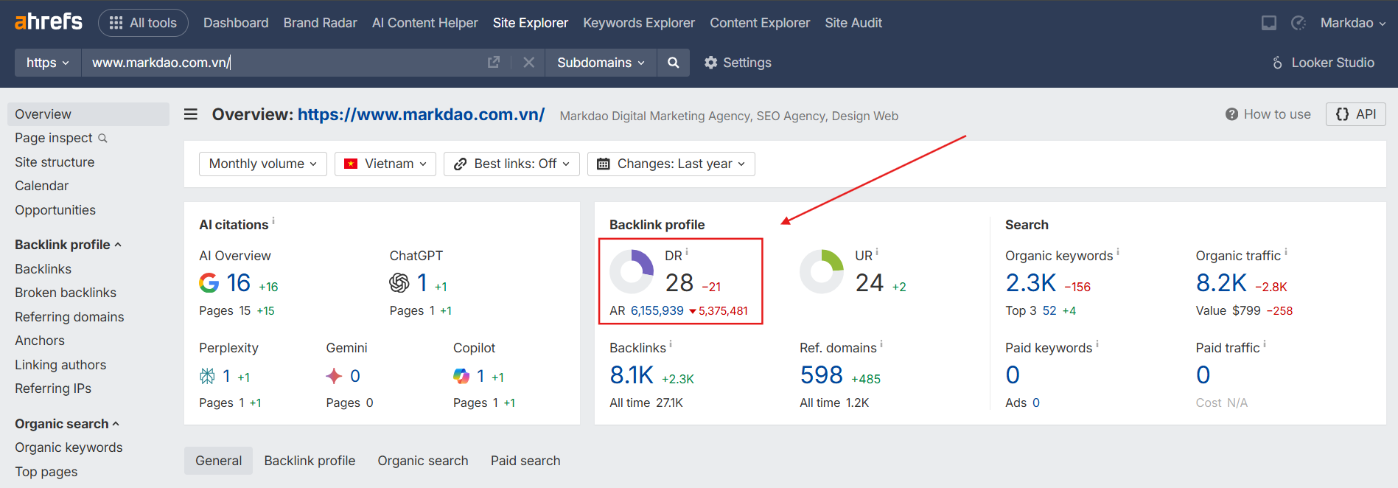Click the Ahrefs logo
Screen dimensions: 1398x488
pyautogui.click(x=49, y=22)
